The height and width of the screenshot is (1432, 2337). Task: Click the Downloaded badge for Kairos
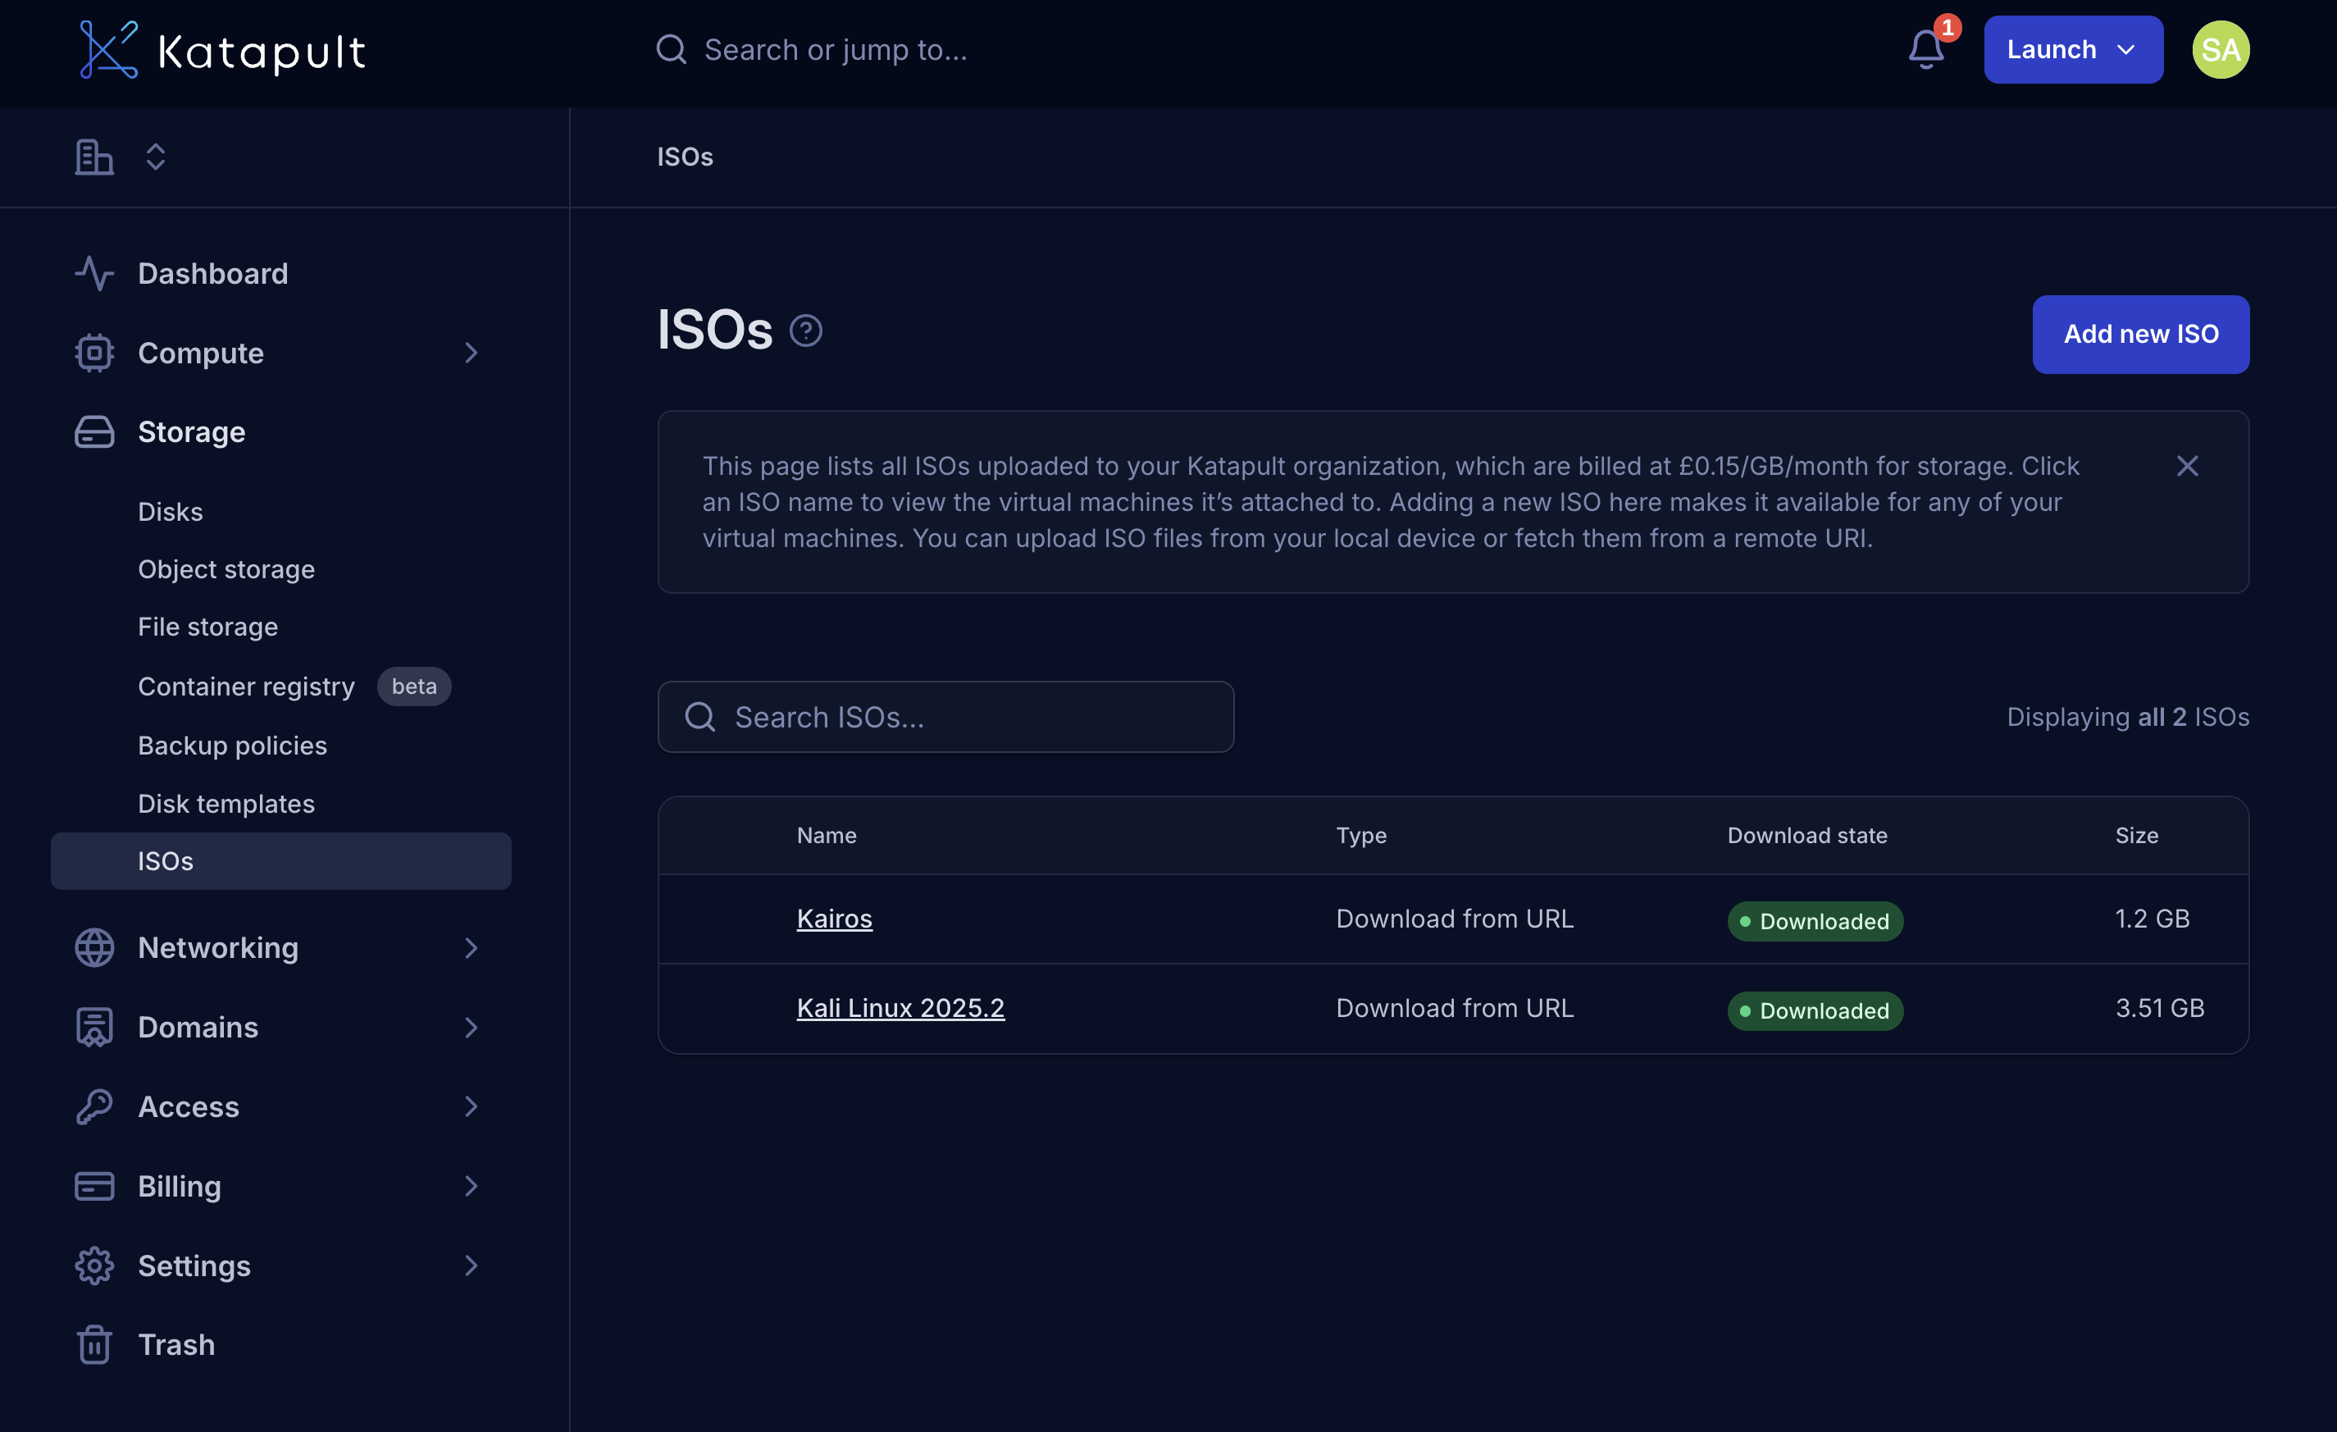[1815, 921]
